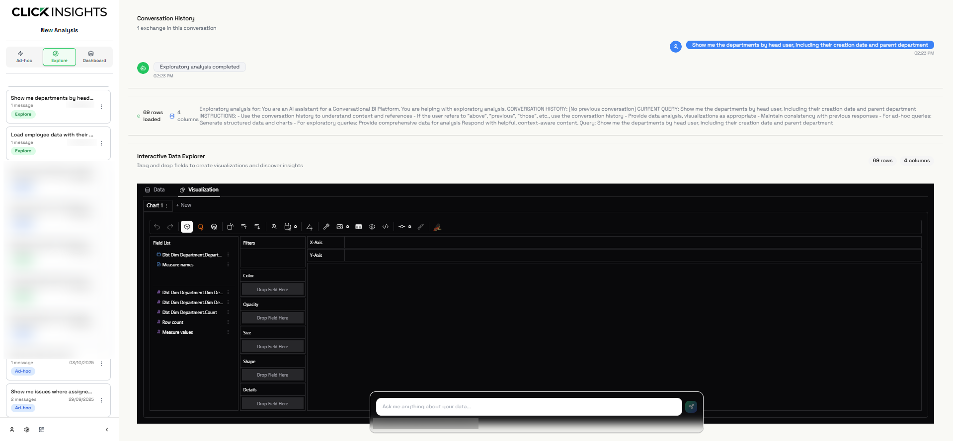Switch to the Data tab

coord(155,190)
